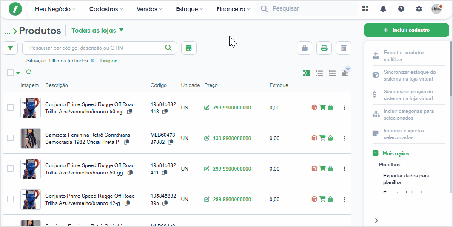Click the Descrição column header
Image resolution: width=453 pixels, height=227 pixels.
pyautogui.click(x=57, y=85)
